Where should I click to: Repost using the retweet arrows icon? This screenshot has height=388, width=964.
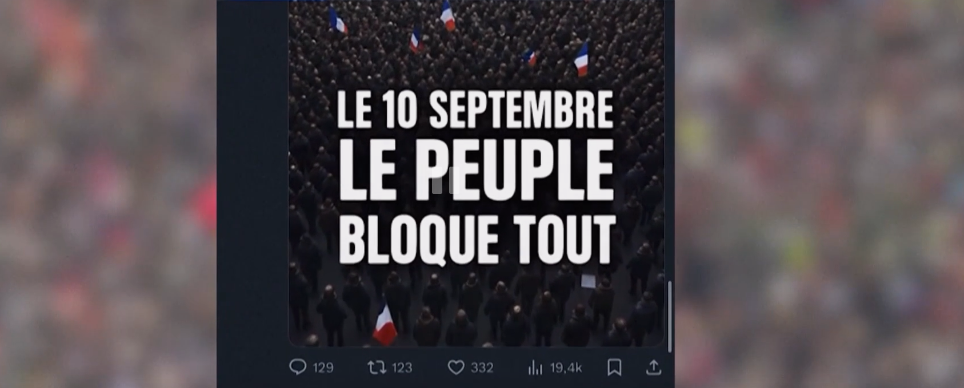(377, 367)
